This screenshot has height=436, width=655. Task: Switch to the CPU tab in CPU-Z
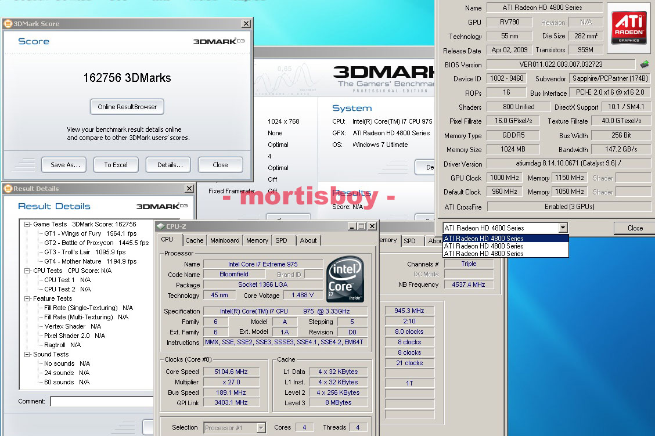point(167,240)
